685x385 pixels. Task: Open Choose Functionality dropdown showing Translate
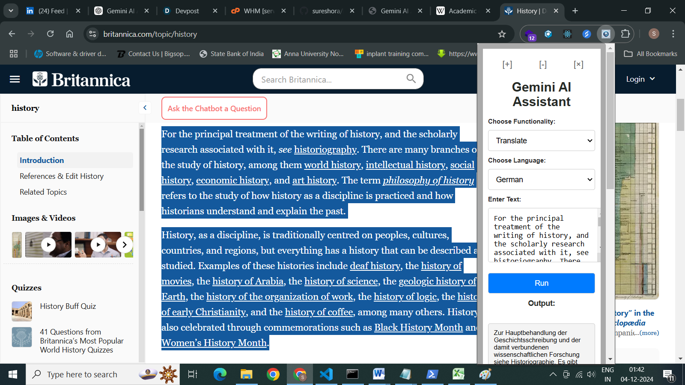pyautogui.click(x=542, y=140)
